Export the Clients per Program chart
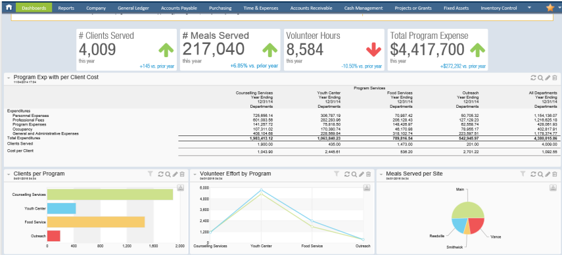The width and height of the screenshot is (562, 255). coord(180,188)
